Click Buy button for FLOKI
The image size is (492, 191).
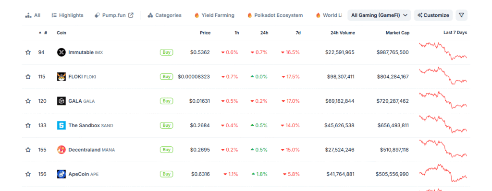pyautogui.click(x=166, y=76)
